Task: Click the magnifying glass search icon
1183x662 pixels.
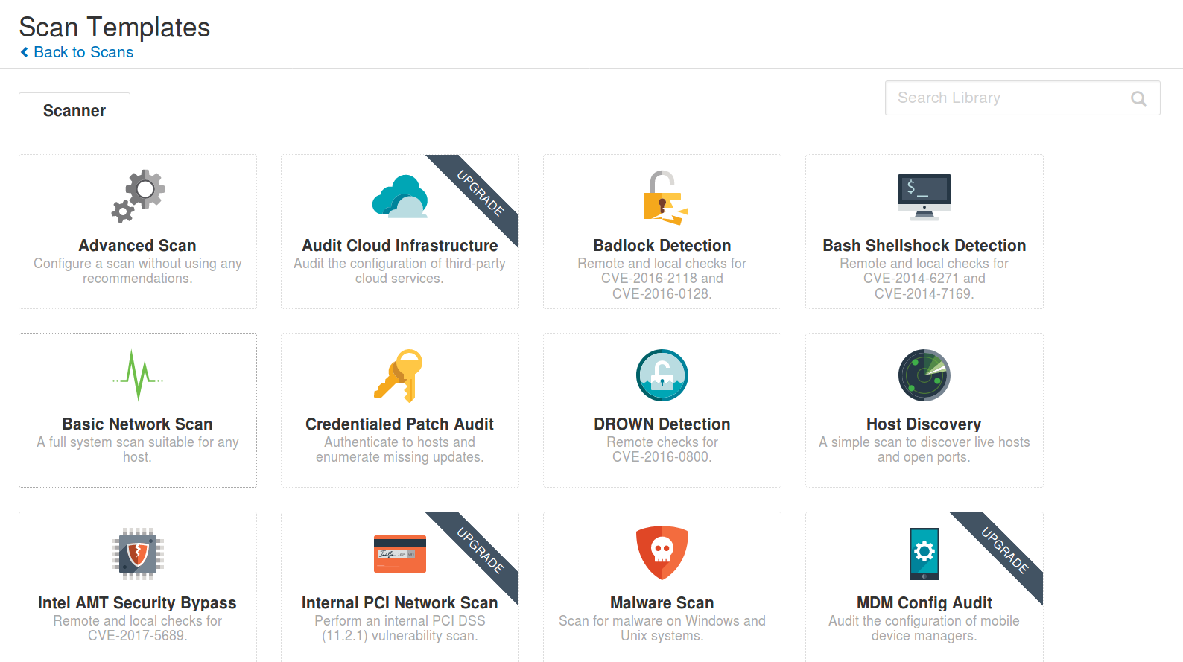Action: (1138, 98)
